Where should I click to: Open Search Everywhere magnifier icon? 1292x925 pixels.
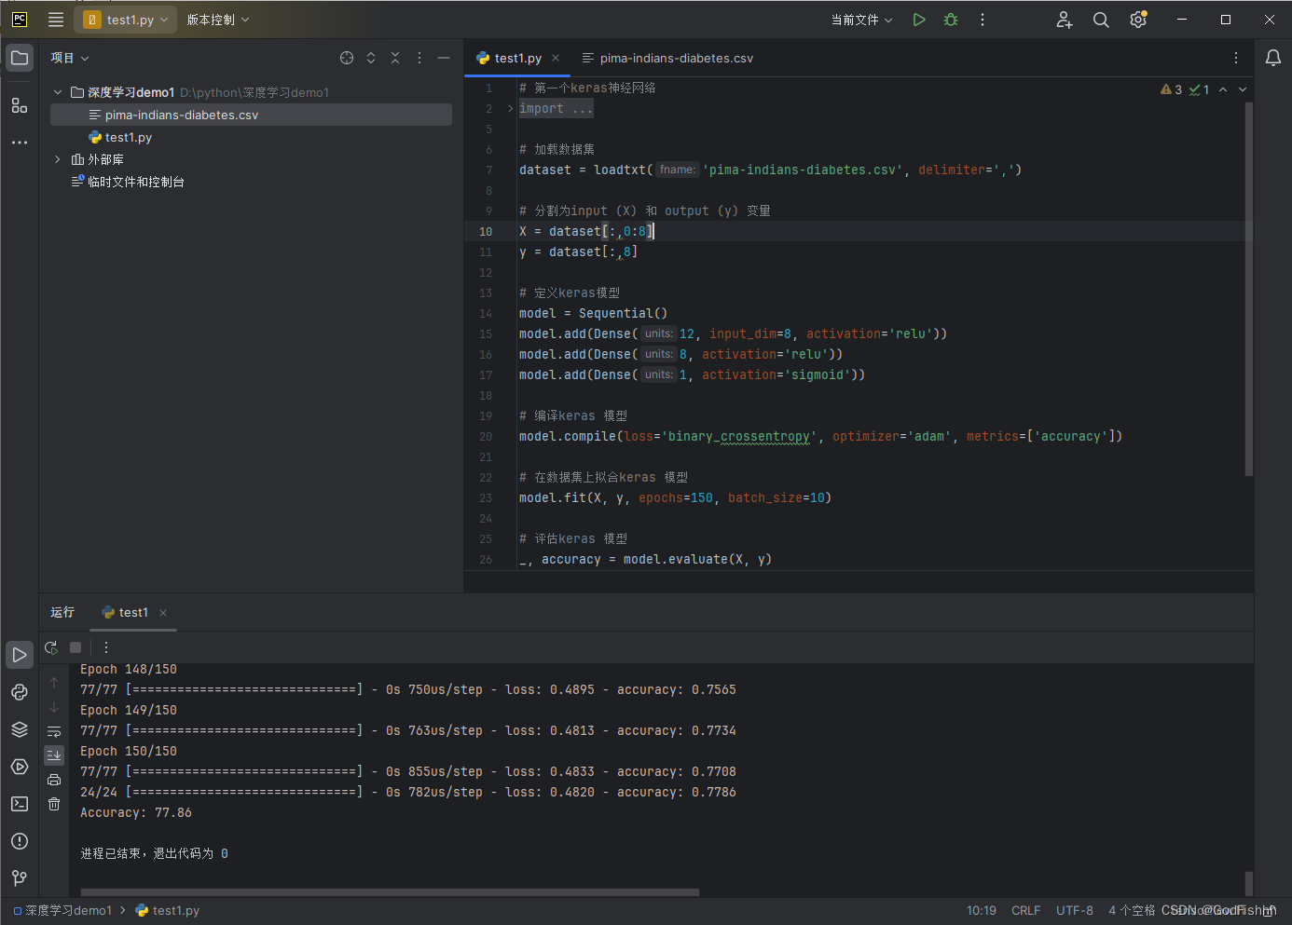click(x=1101, y=20)
